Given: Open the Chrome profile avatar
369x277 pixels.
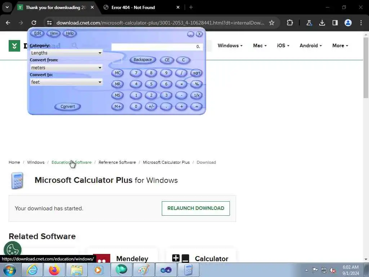Looking at the screenshot, I should (348, 23).
